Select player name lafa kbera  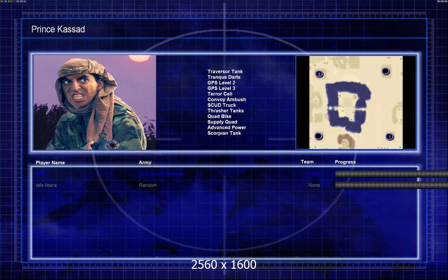(46, 185)
